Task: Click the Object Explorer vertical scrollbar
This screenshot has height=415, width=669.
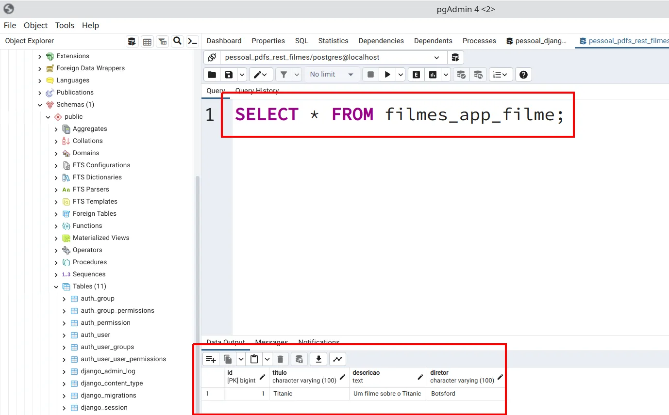Action: click(197, 295)
